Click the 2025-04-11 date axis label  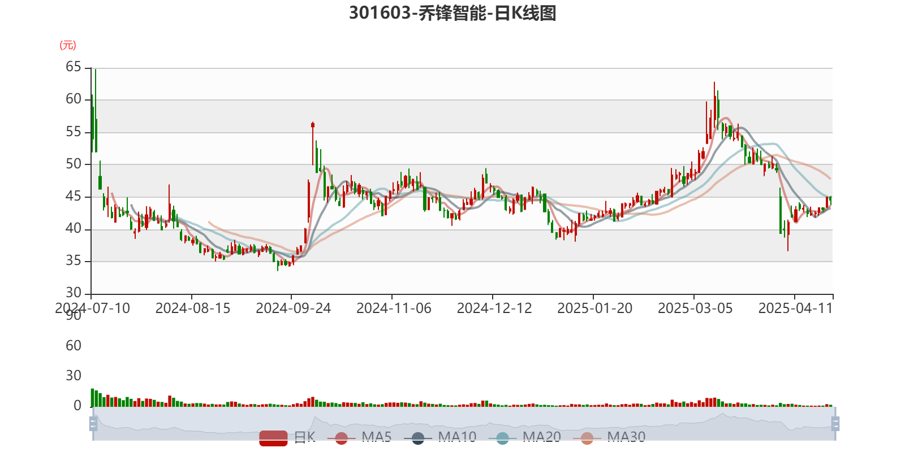795,308
